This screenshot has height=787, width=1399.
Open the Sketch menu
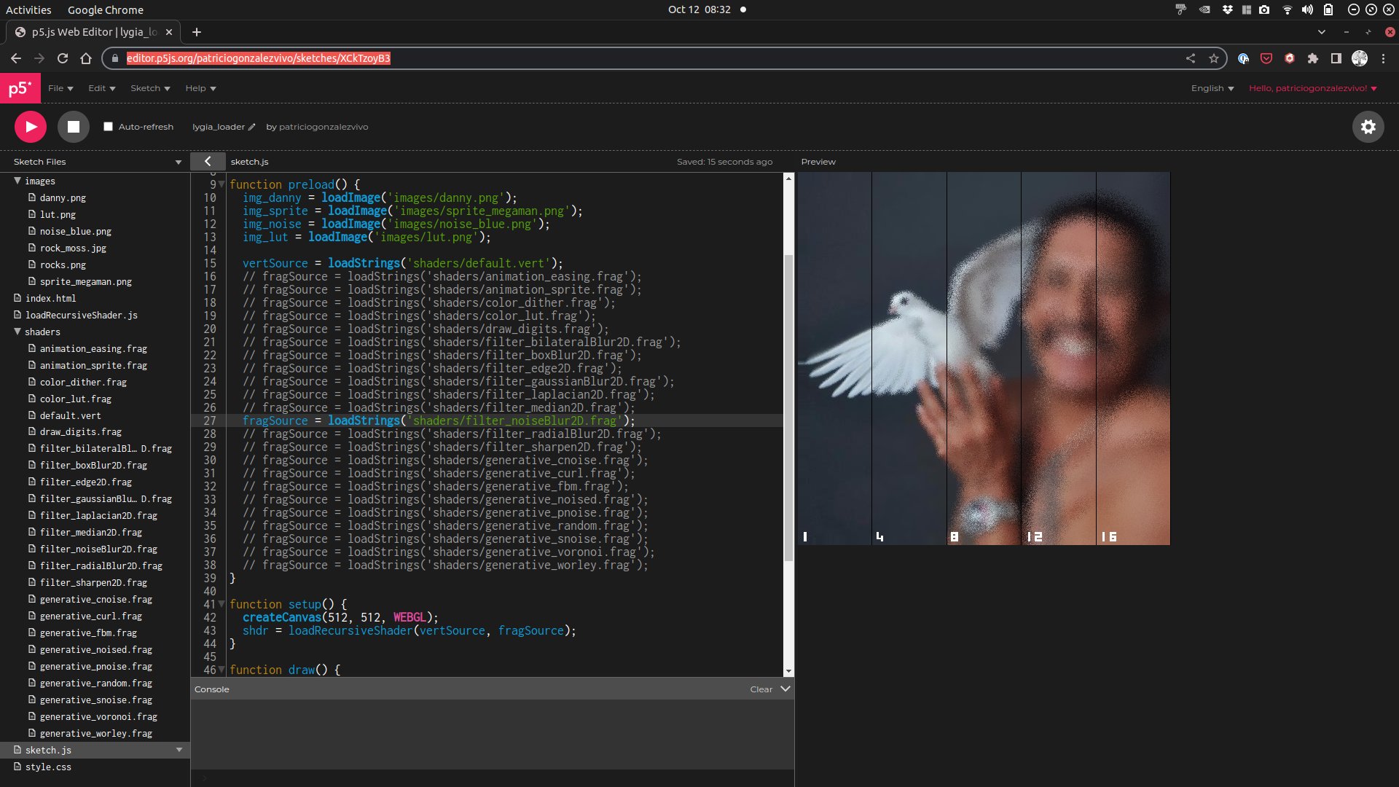click(x=150, y=88)
